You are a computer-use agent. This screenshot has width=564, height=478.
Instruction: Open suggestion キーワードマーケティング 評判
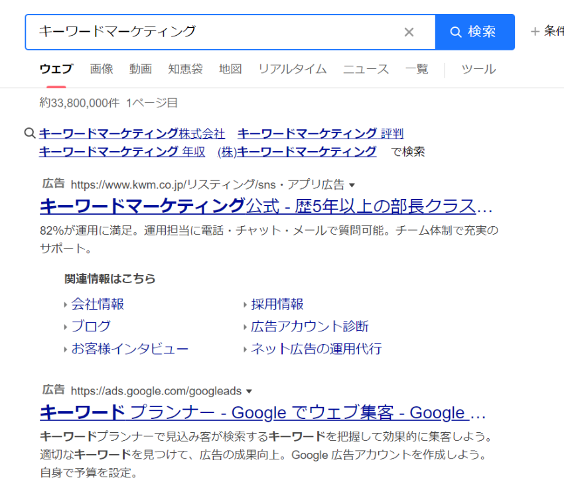pyautogui.click(x=320, y=133)
